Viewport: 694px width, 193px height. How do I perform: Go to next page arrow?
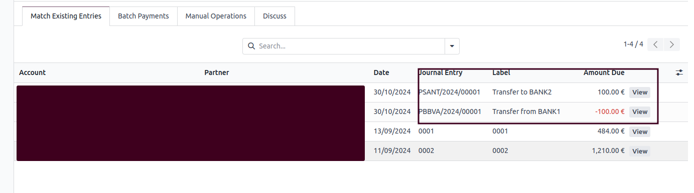[672, 44]
